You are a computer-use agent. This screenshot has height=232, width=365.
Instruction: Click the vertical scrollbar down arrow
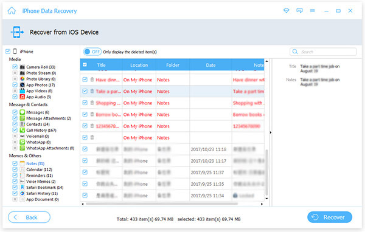coord(267,199)
